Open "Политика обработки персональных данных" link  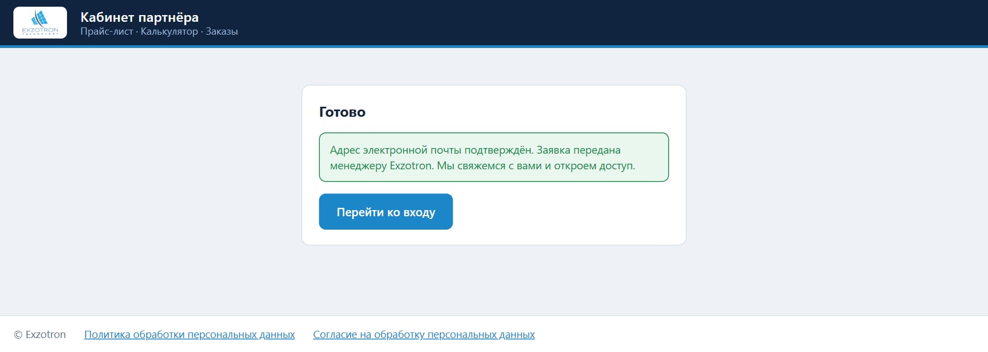point(189,335)
